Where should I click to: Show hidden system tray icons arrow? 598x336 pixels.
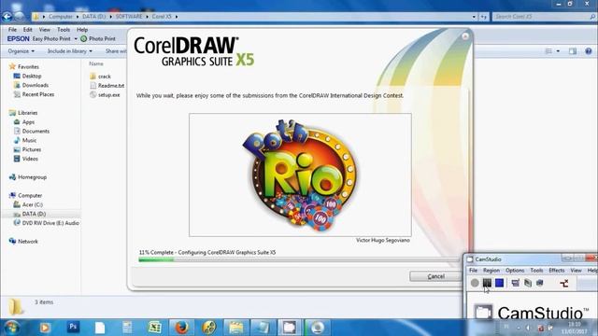point(519,328)
